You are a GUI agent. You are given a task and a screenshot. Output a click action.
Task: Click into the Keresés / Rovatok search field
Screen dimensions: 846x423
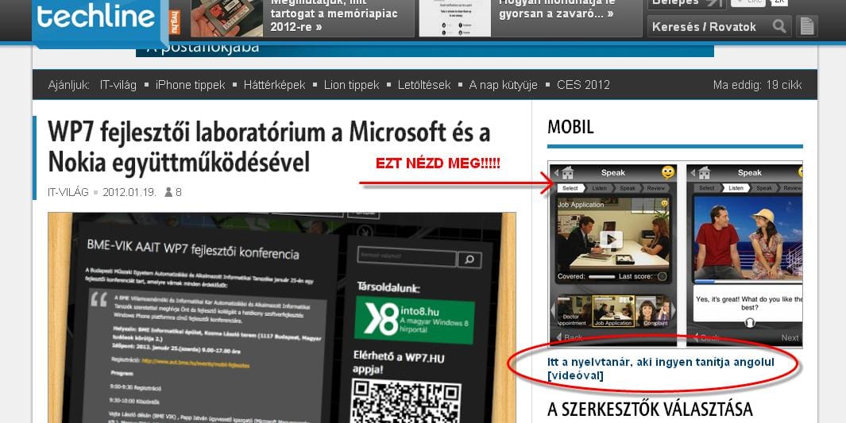pos(719,26)
